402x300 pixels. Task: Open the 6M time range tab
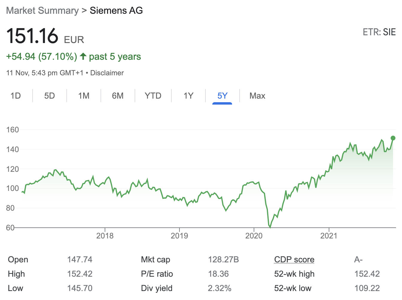tap(118, 96)
